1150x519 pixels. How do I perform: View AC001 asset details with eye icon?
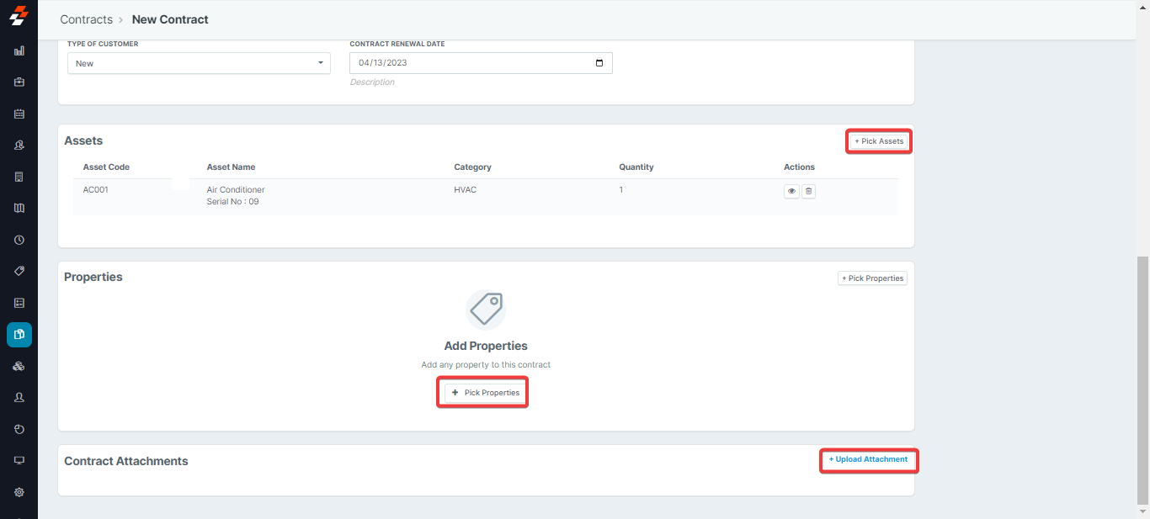791,192
